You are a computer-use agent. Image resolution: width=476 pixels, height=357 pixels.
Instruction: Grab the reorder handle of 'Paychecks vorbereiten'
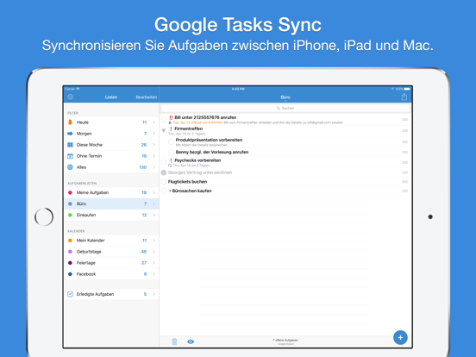(404, 162)
